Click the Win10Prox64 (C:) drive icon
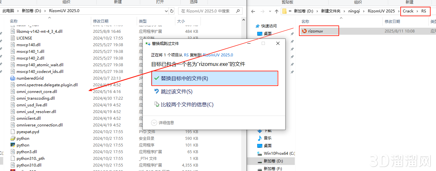 259,153
